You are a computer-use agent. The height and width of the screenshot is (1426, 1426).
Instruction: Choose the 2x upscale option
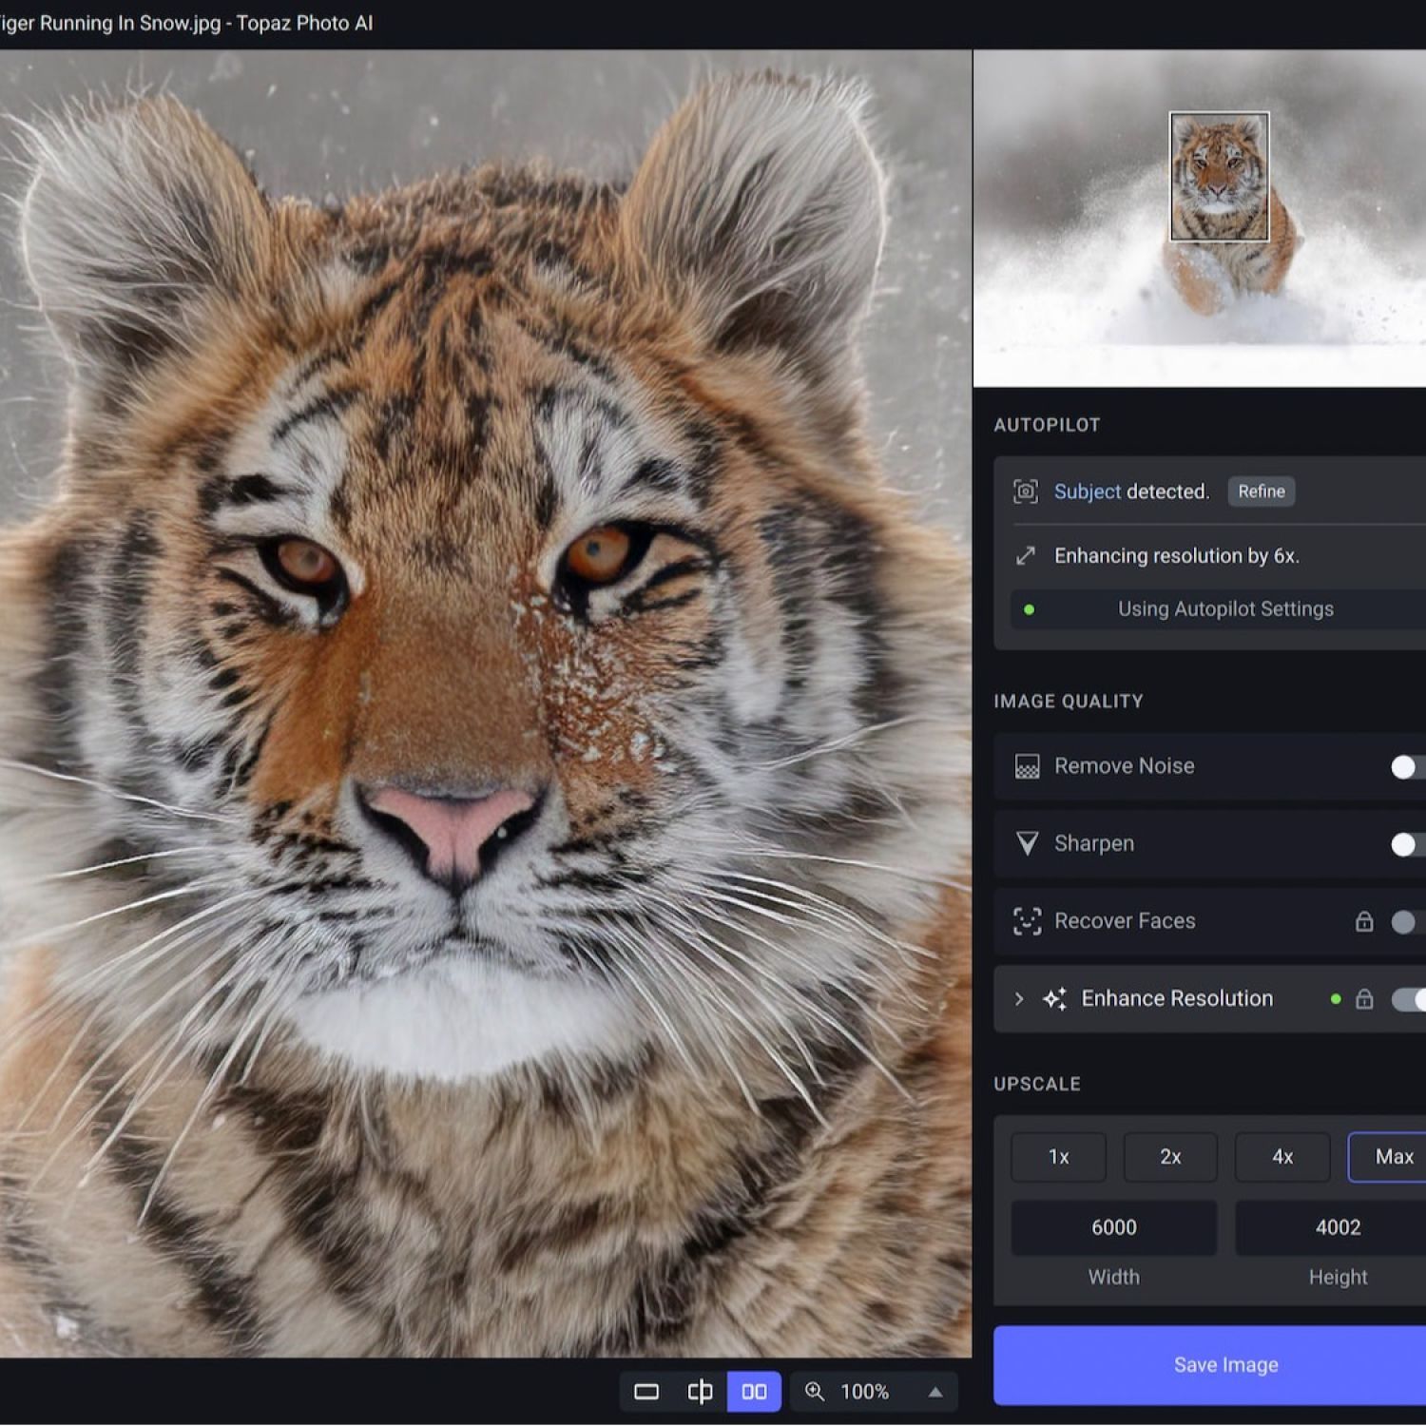[1170, 1157]
